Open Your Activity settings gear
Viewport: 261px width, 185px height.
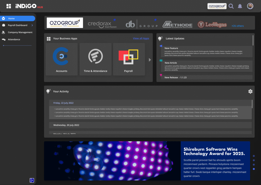[x=250, y=91]
